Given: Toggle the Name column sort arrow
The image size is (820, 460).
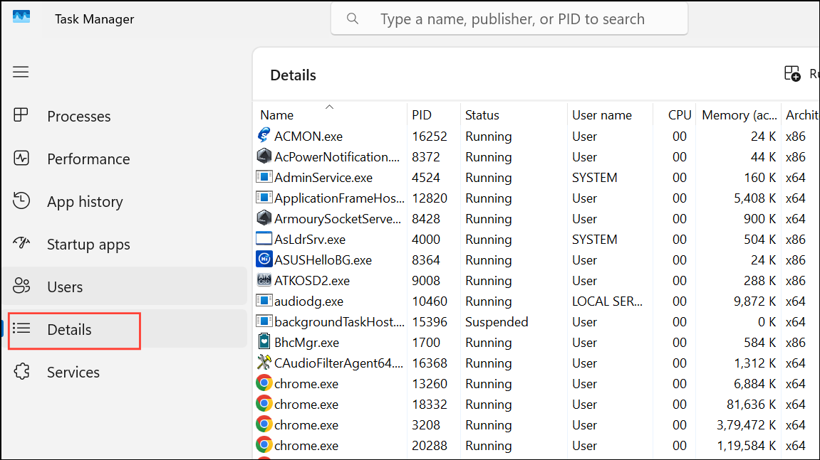Looking at the screenshot, I should click(329, 107).
